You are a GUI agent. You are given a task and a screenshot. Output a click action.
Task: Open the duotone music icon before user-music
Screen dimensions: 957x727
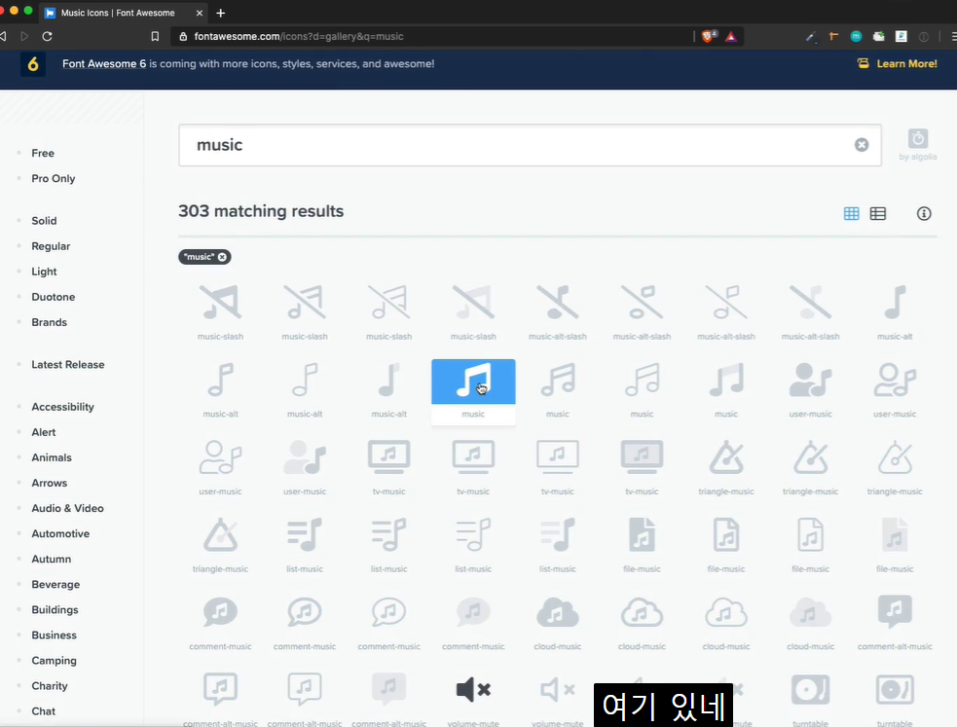(726, 380)
